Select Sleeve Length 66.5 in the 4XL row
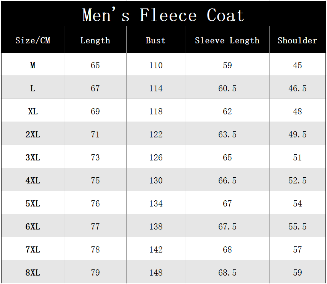 pyautogui.click(x=227, y=181)
